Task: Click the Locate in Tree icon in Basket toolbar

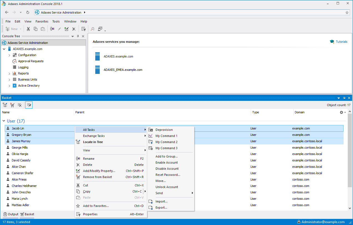Action: tap(4, 105)
